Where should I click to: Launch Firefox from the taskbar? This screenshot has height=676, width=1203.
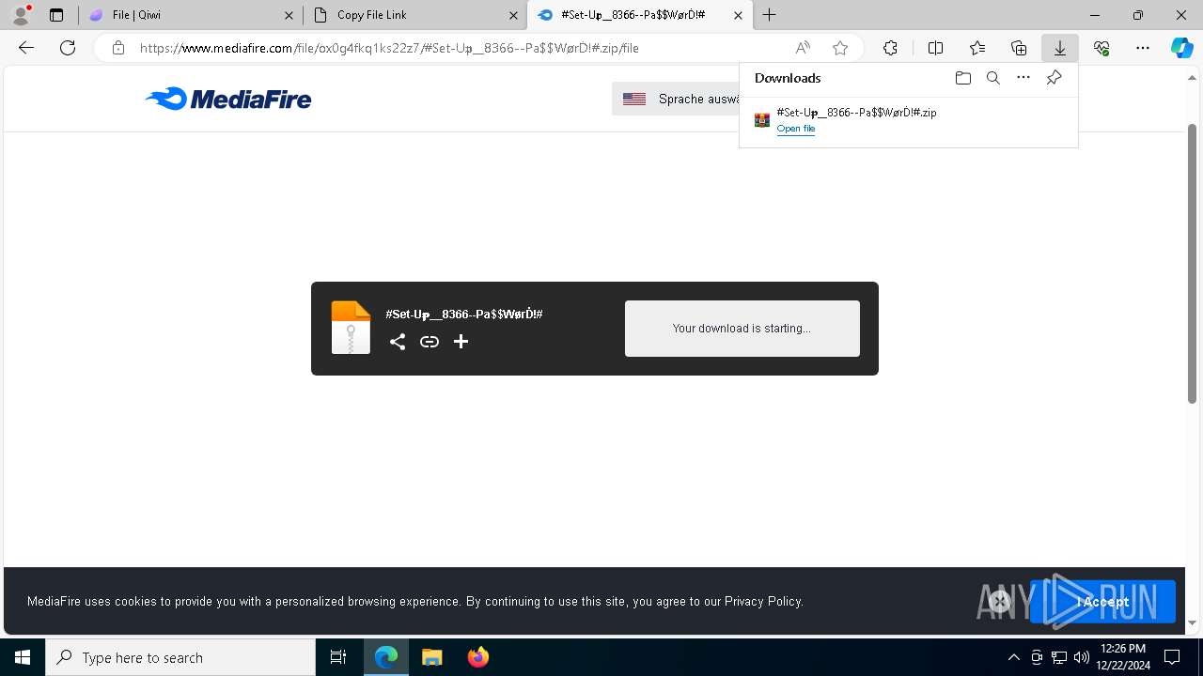[478, 657]
